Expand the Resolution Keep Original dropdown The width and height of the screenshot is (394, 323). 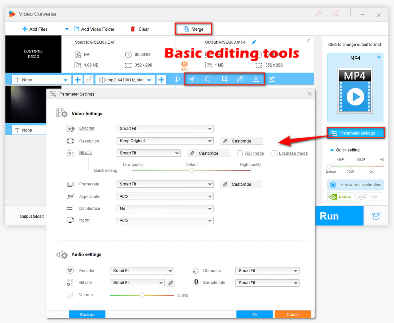165,141
